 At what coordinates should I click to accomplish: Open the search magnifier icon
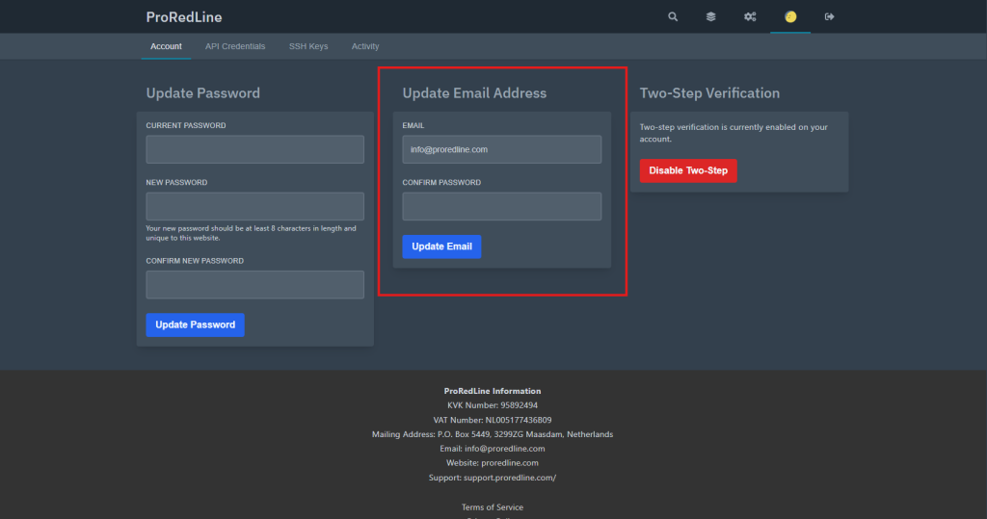point(673,17)
